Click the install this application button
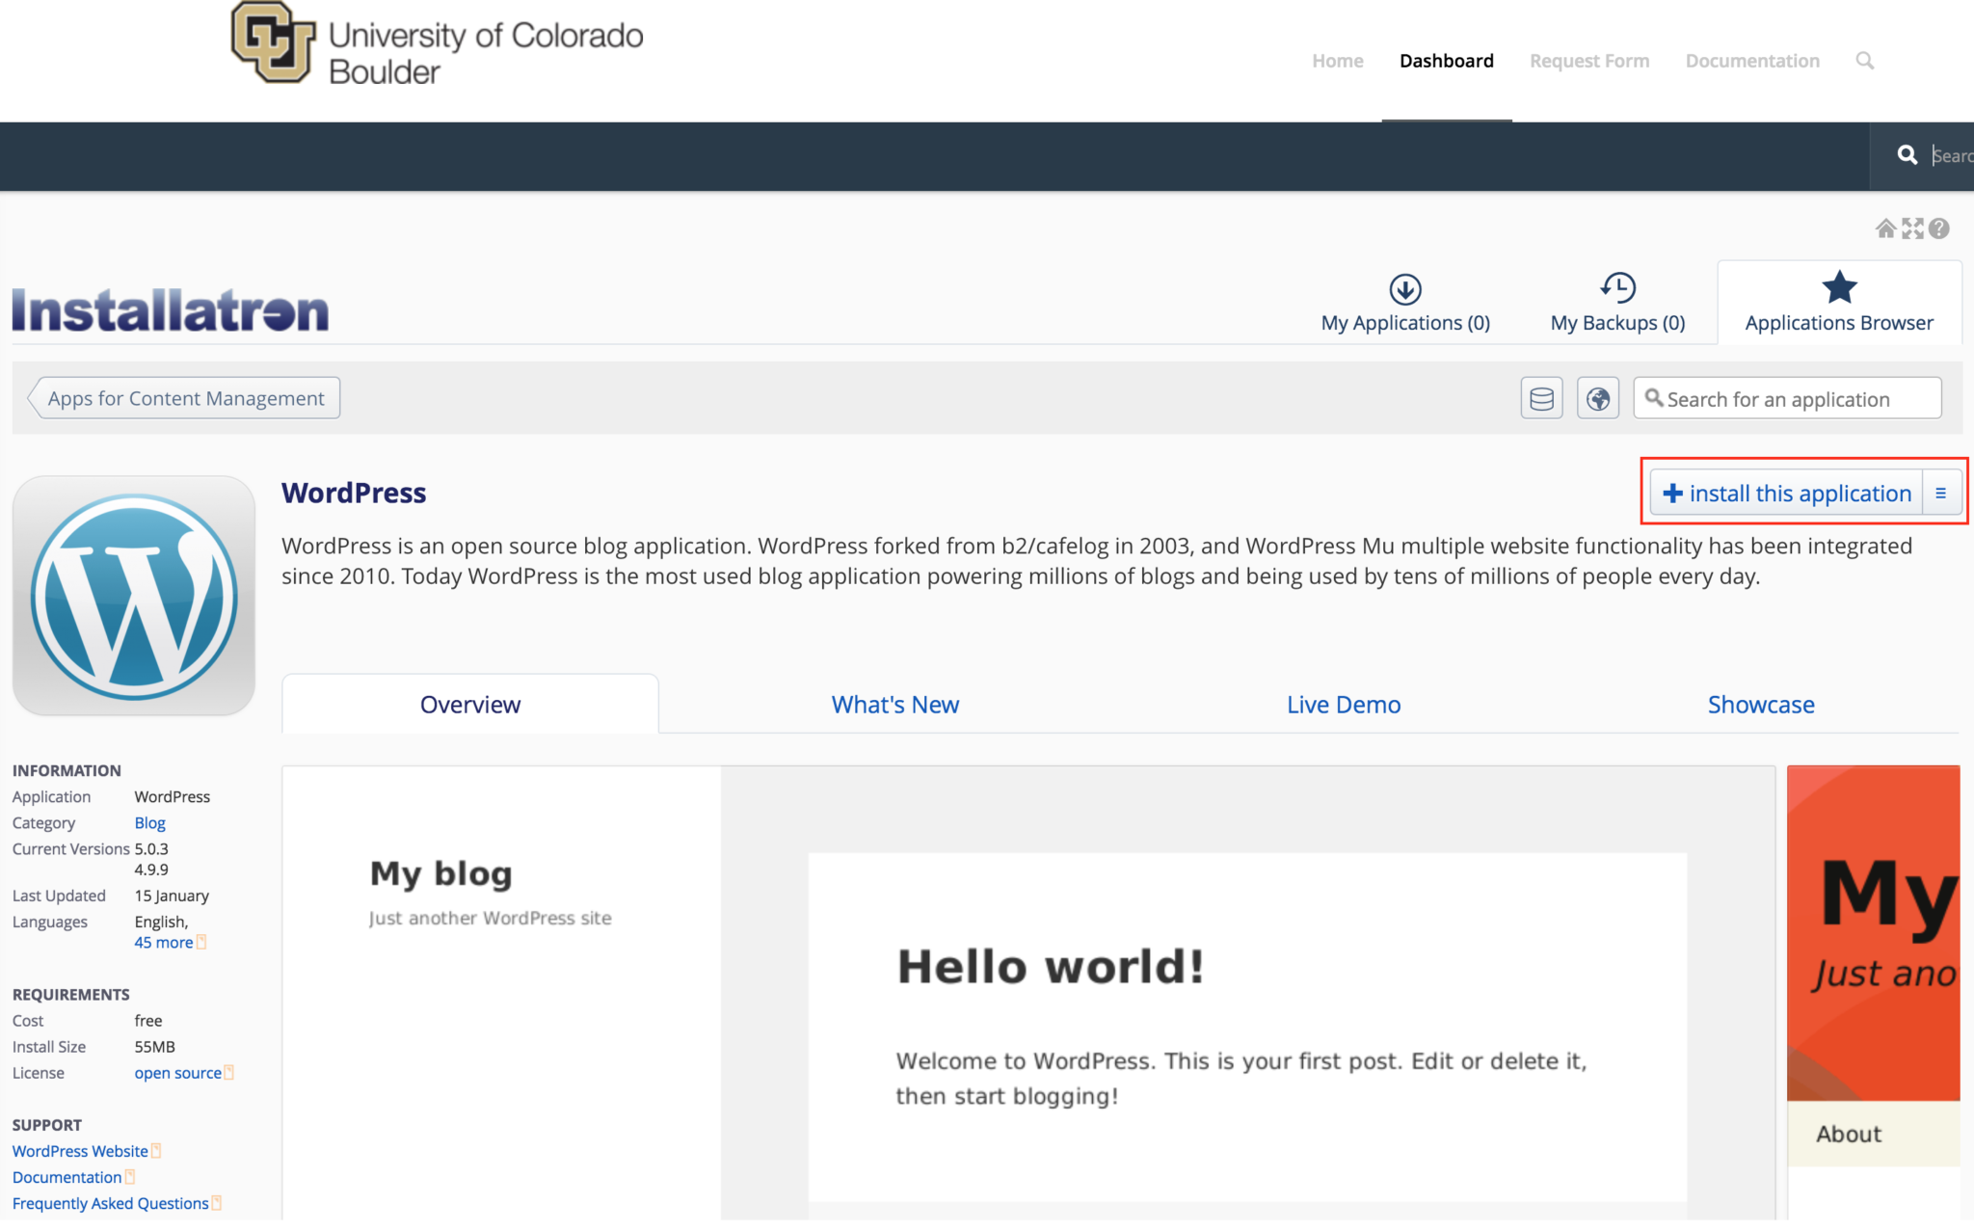The height and width of the screenshot is (1231, 1974). pos(1785,493)
